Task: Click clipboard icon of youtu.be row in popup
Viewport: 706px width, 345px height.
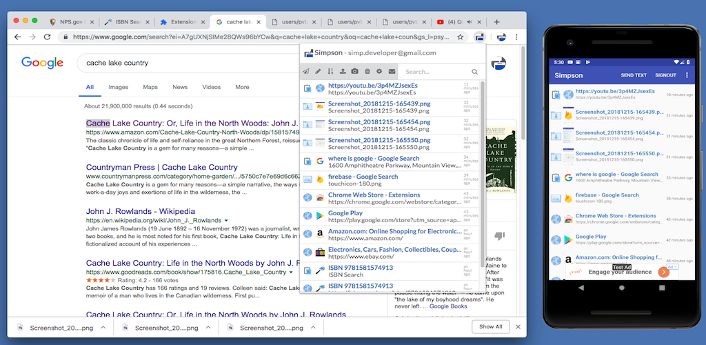Action: pos(307,88)
